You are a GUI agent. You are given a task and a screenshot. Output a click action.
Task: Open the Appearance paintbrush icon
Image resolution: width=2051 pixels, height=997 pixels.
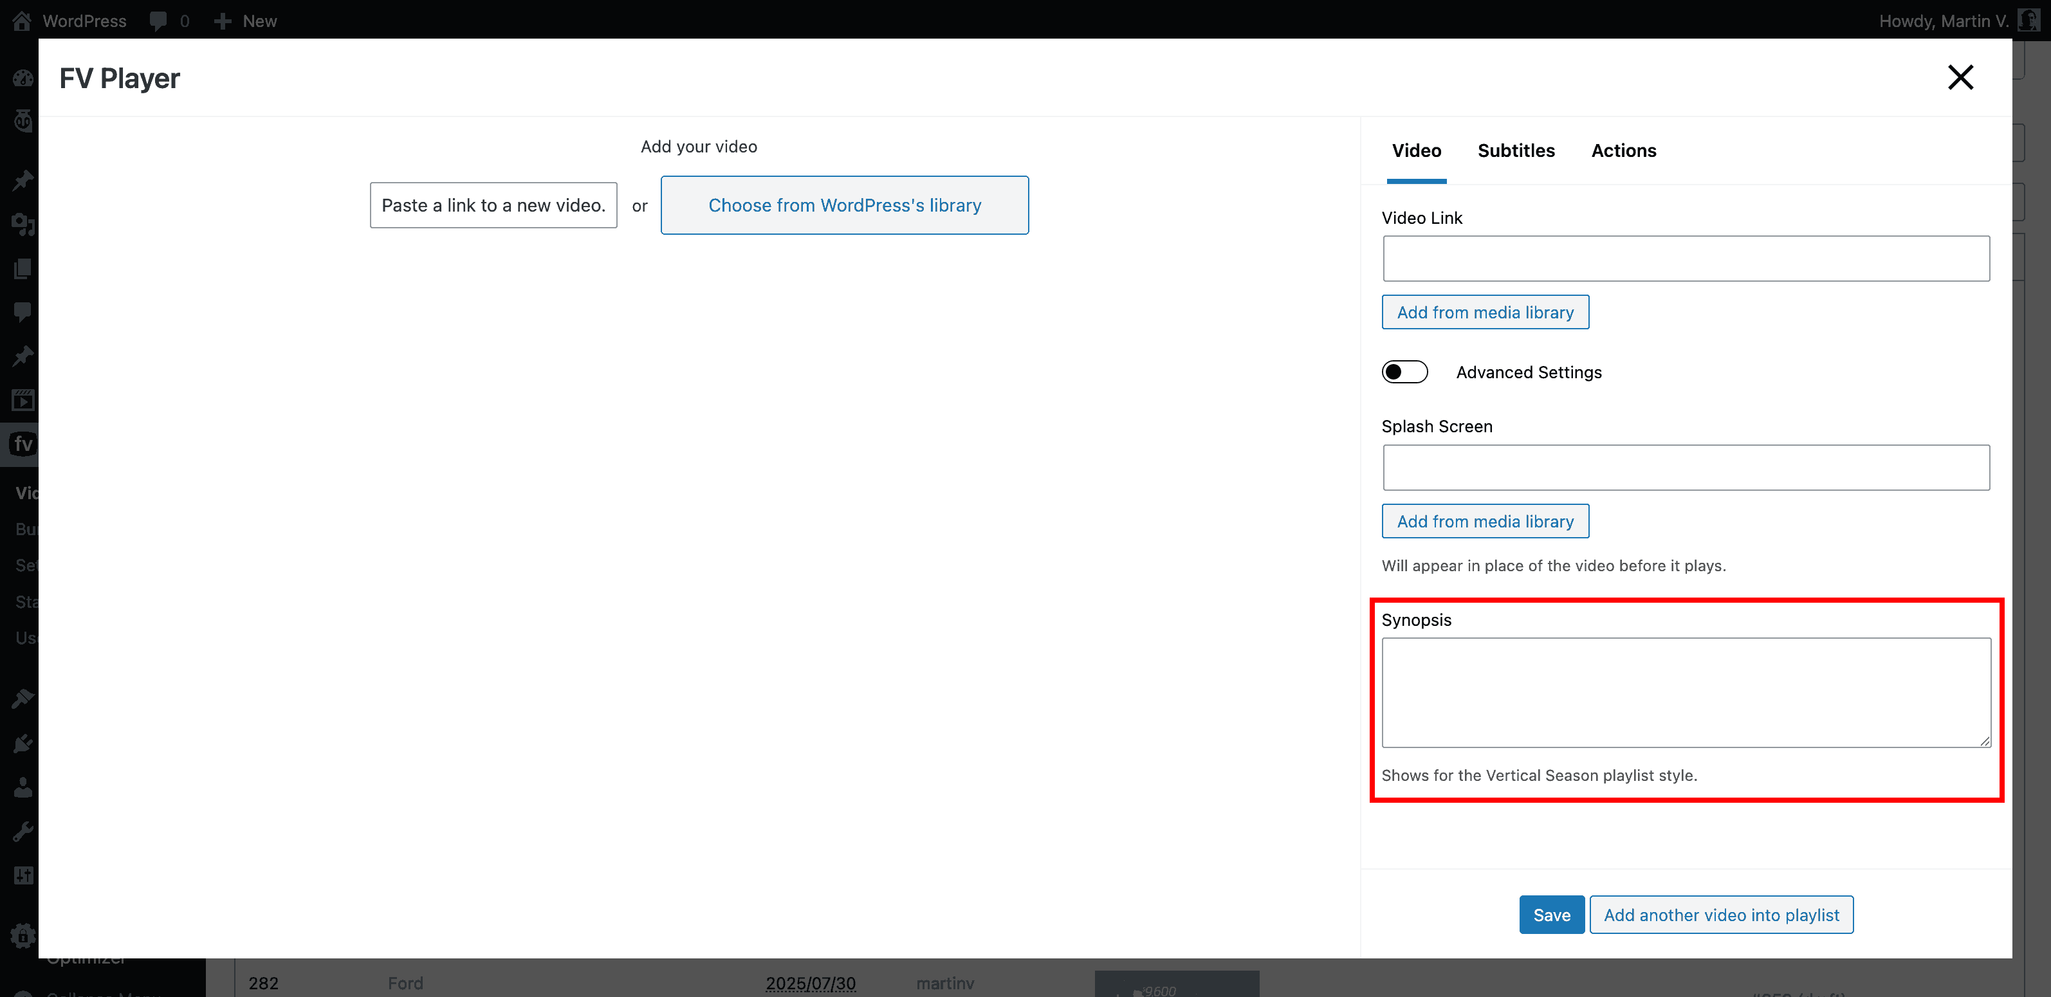(23, 699)
